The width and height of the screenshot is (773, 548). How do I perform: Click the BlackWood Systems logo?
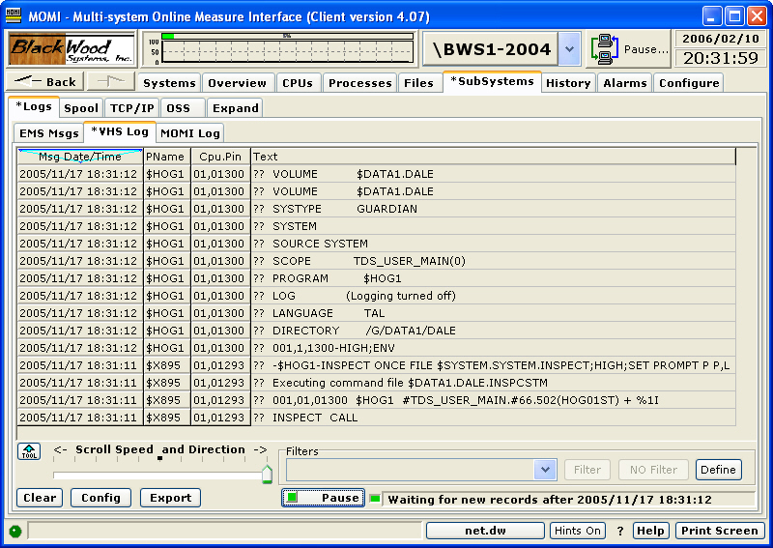point(72,49)
